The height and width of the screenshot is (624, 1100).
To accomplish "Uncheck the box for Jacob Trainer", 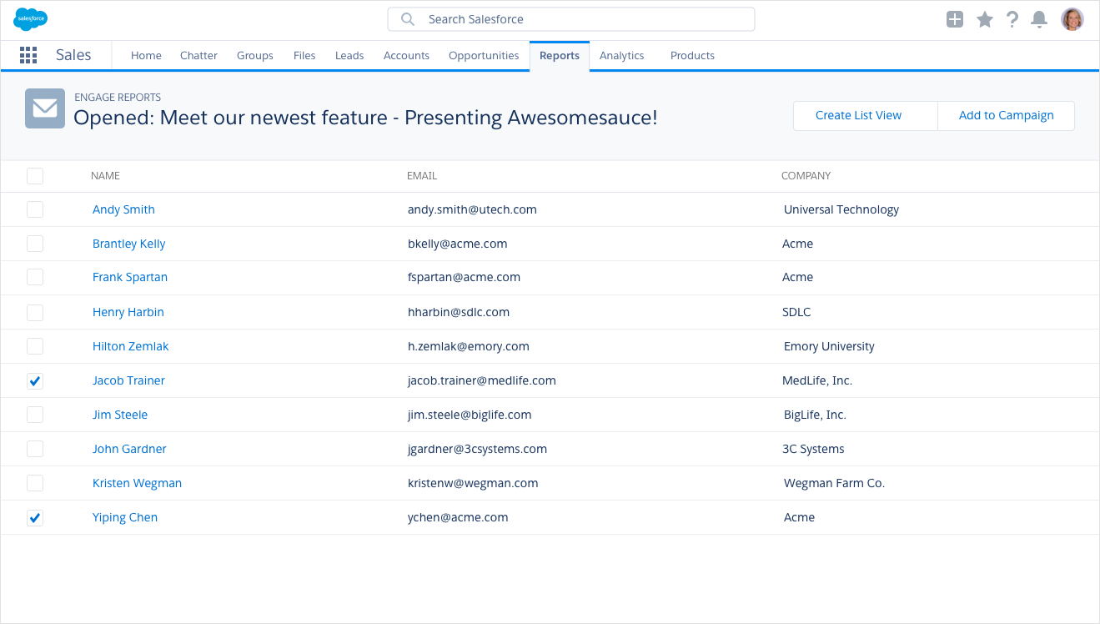I will tap(35, 381).
